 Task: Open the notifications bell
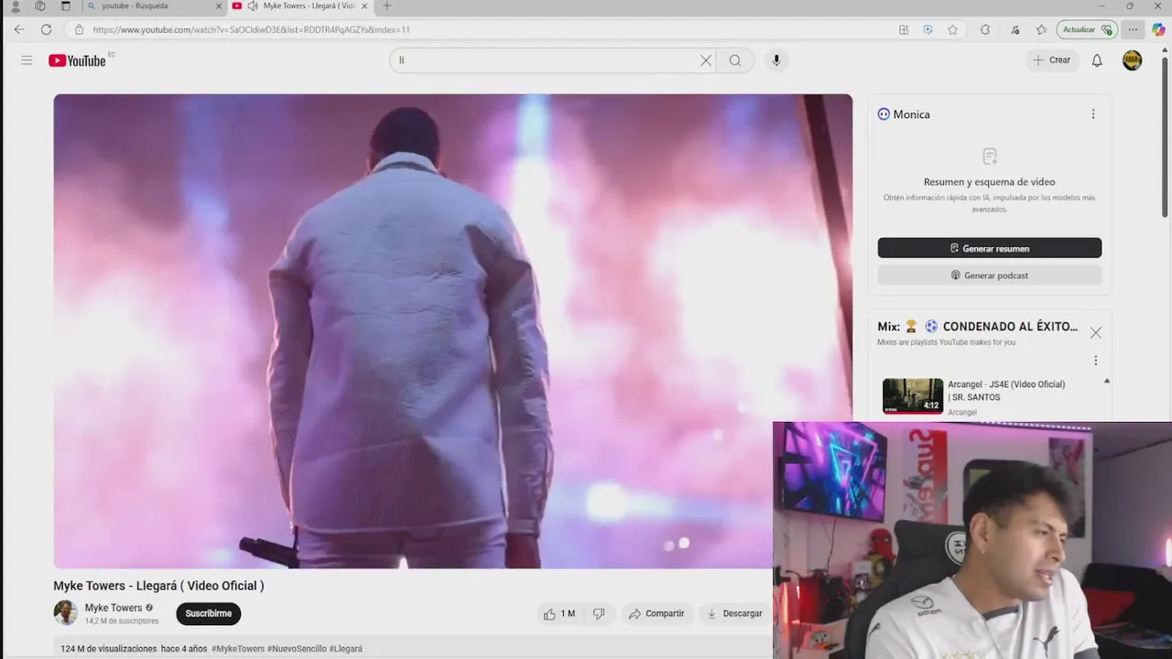pyautogui.click(x=1097, y=60)
